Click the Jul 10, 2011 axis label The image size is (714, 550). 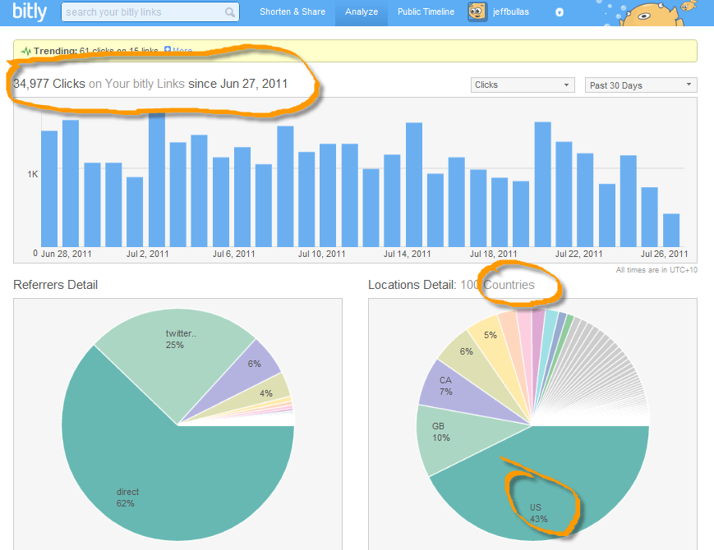tap(322, 254)
